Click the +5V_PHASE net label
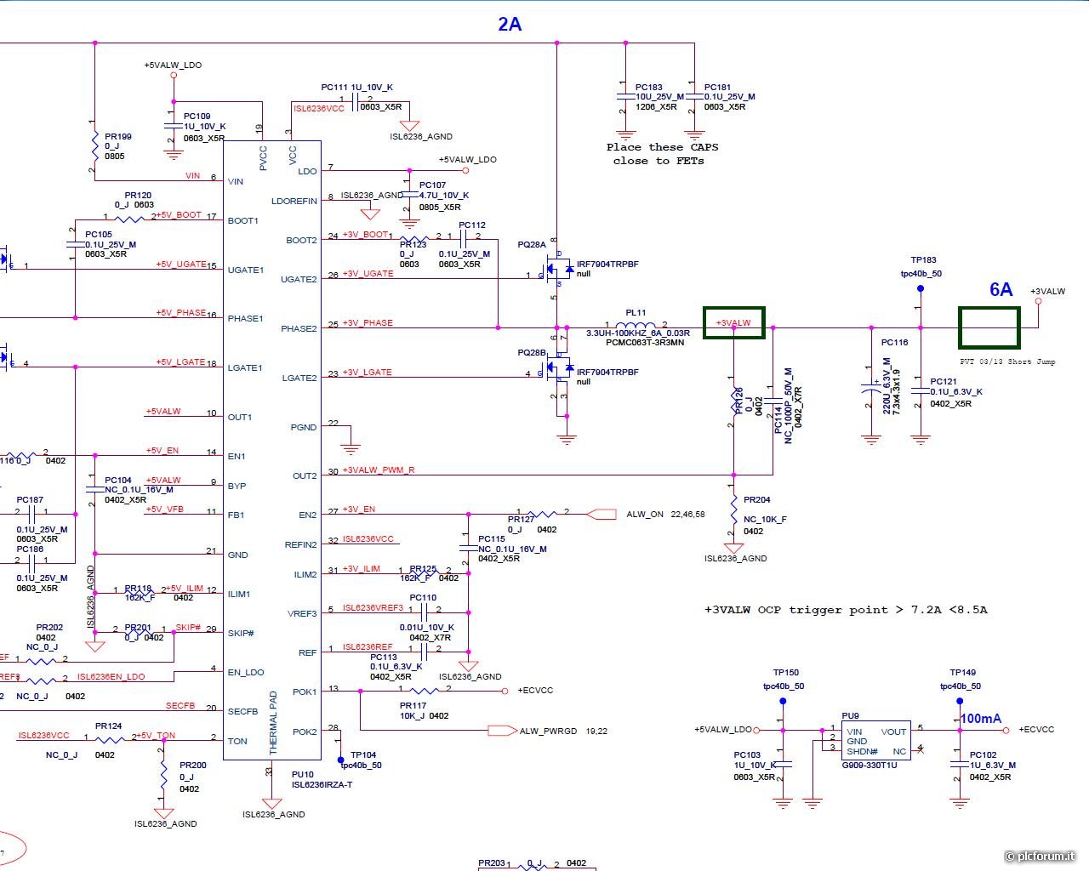 tap(181, 312)
